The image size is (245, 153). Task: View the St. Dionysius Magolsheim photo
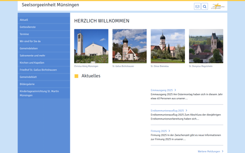pyautogui.click(x=206, y=46)
